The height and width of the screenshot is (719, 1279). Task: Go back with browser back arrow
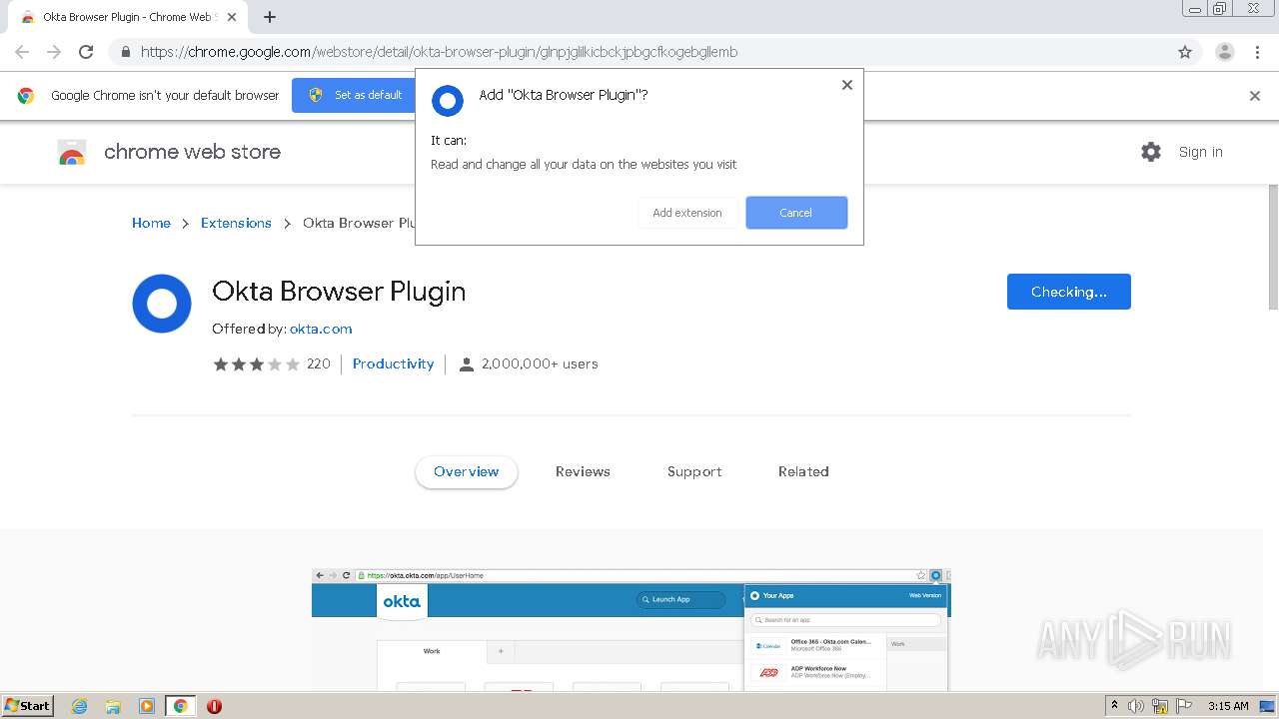(22, 52)
